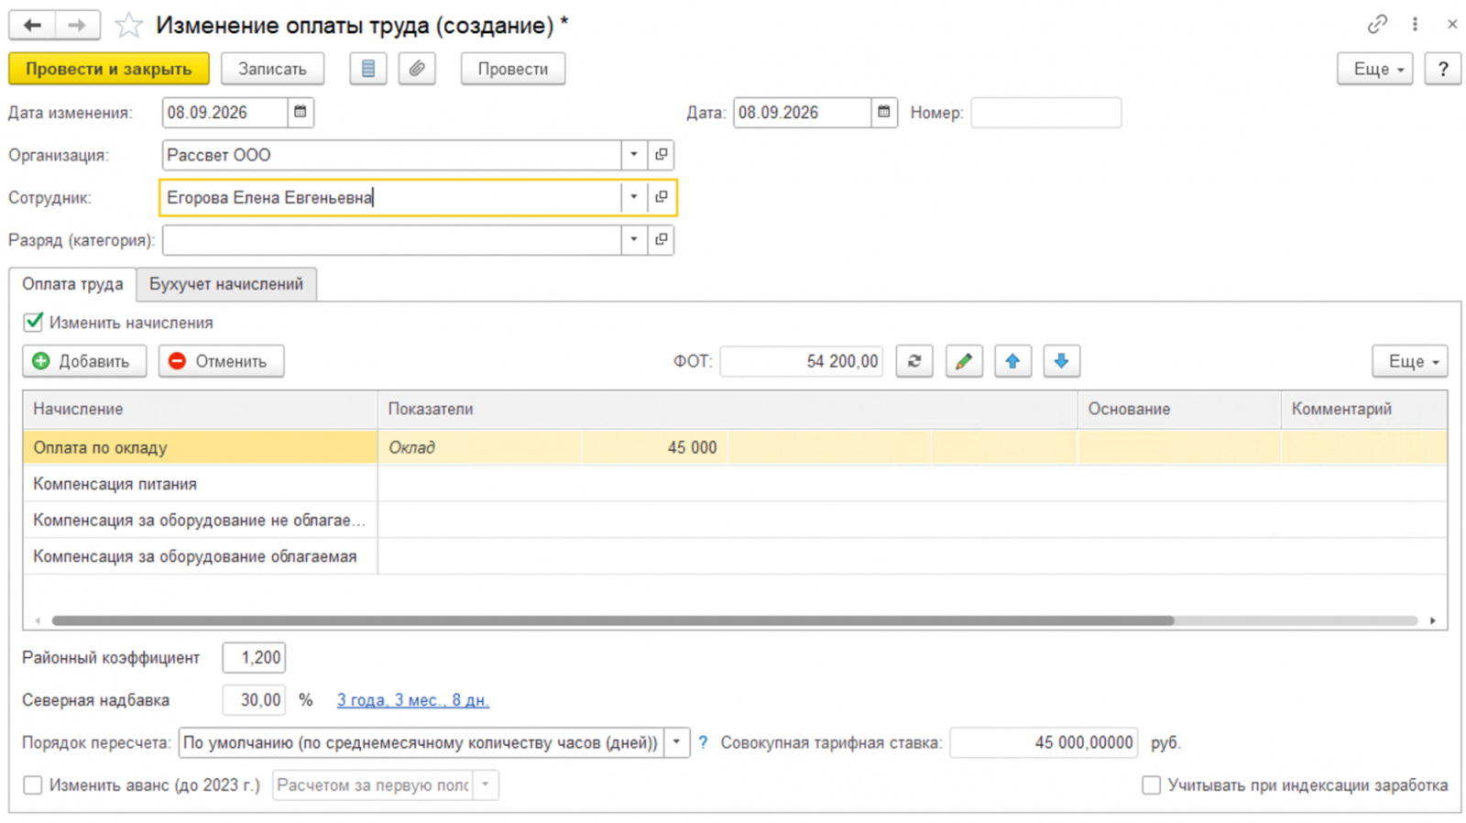Go forward with the right arrow button

[77, 26]
